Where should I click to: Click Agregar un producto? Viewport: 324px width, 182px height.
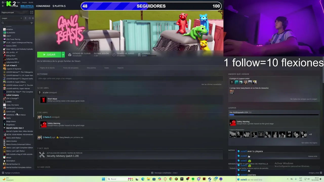(11, 173)
